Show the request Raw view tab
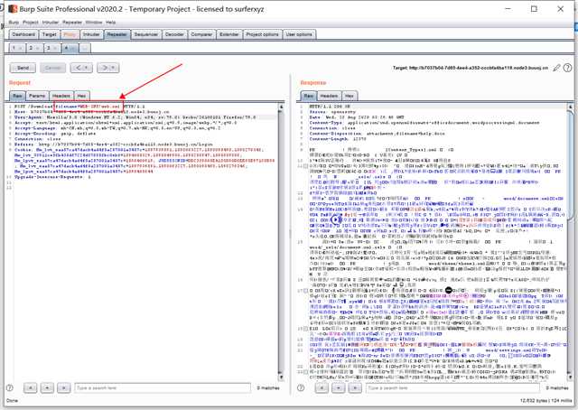Viewport: 578px width, 410px height. pos(17,96)
